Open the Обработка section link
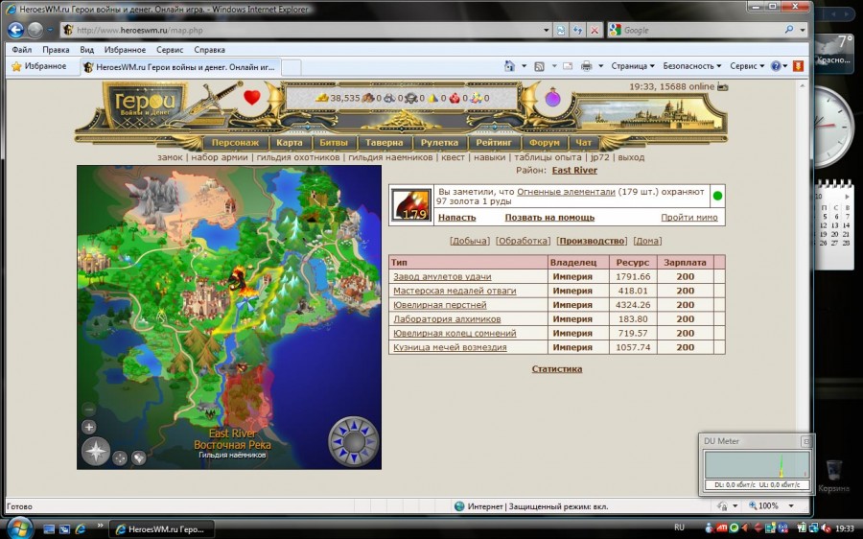This screenshot has height=539, width=863. tap(523, 241)
